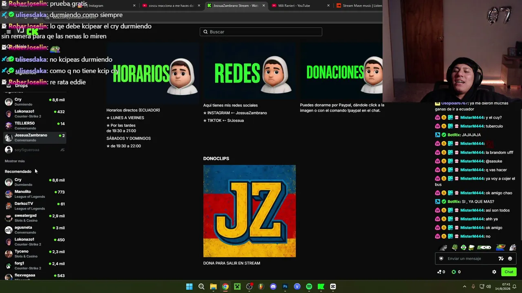Open Windows taskbar search

(201, 286)
